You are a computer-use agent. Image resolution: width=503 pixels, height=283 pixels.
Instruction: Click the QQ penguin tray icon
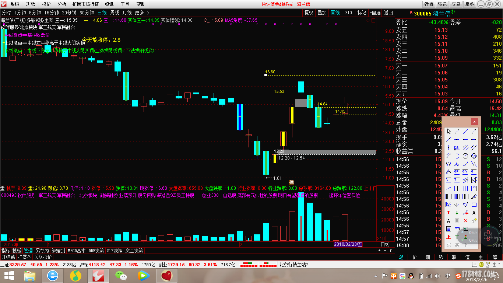pyautogui.click(x=411, y=276)
